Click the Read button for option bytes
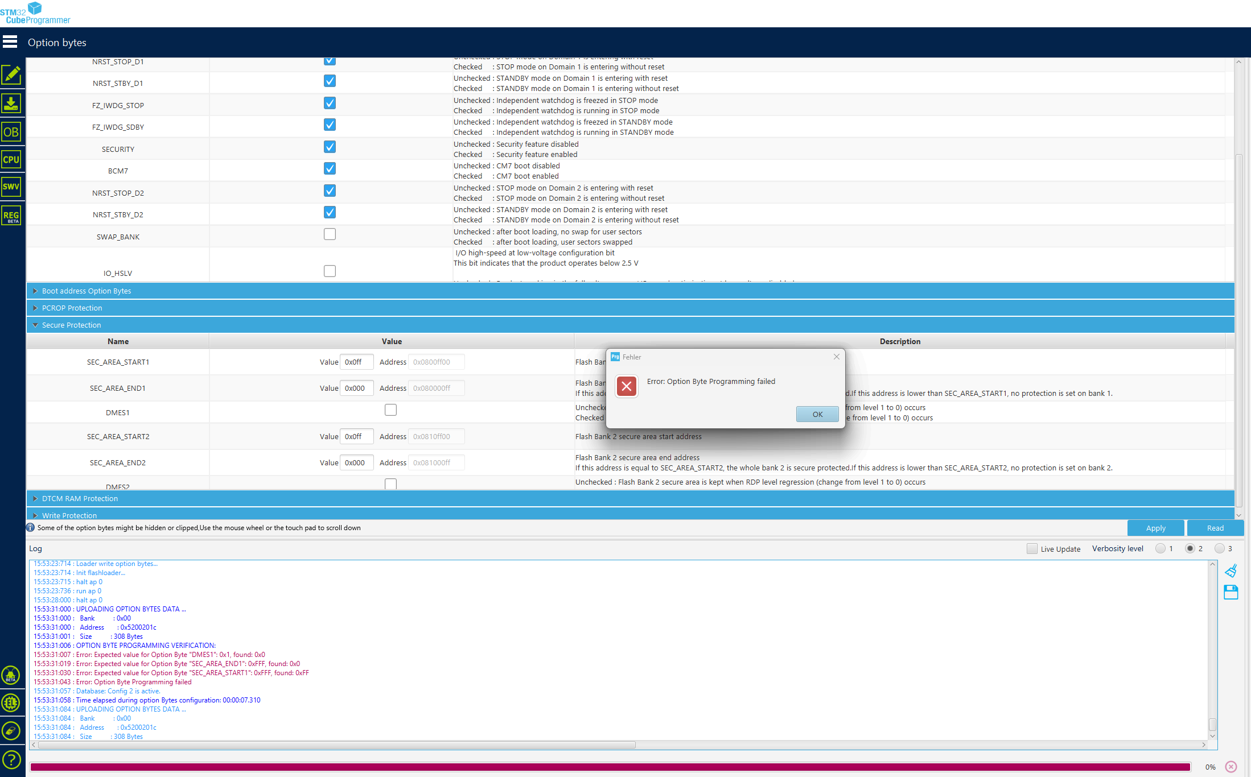Viewport: 1251px width, 777px height. 1215,528
